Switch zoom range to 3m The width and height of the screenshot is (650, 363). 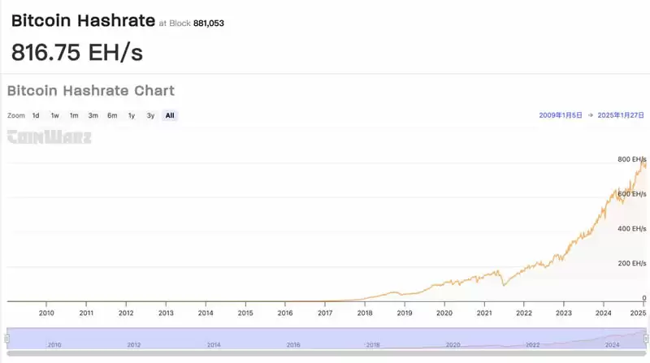pos(93,115)
